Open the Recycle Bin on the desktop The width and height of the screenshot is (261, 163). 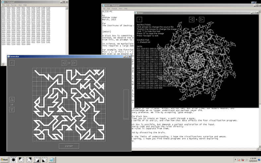pyautogui.click(x=254, y=4)
